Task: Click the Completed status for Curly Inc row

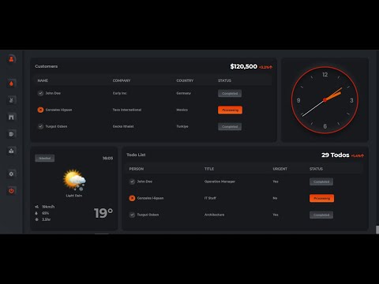Action: coord(230,93)
